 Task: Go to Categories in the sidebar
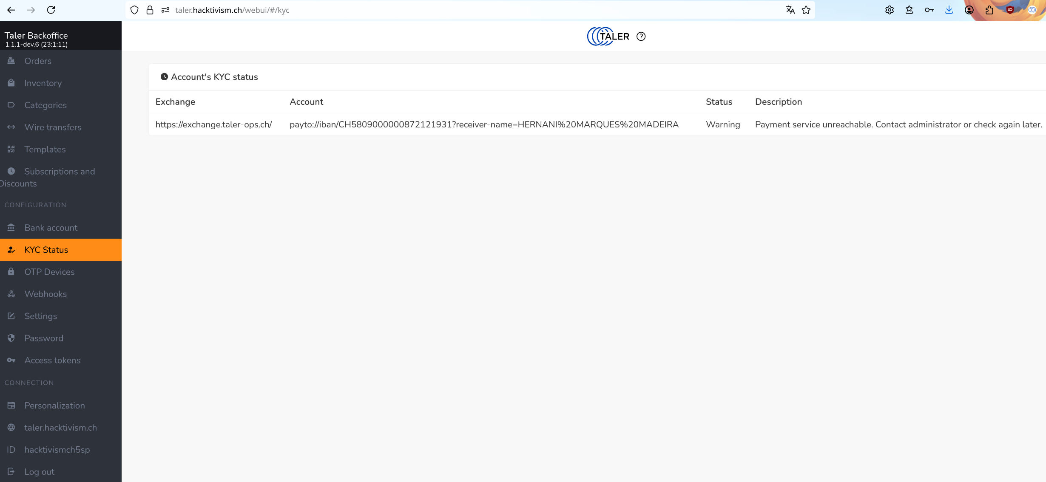[61, 105]
